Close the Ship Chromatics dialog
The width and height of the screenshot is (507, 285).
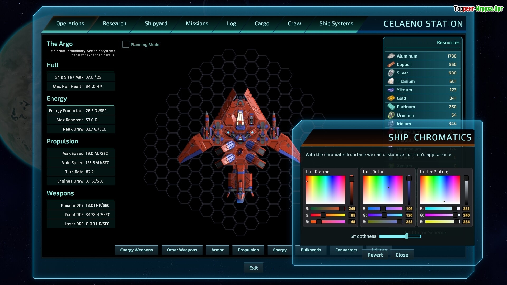(x=402, y=255)
